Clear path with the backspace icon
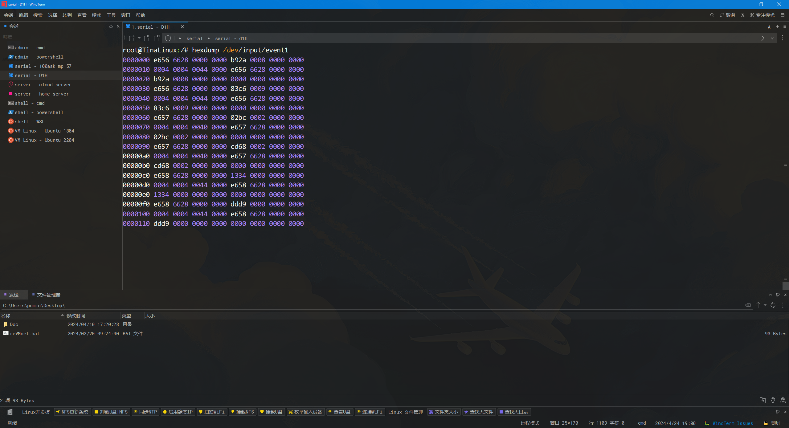 [x=748, y=305]
